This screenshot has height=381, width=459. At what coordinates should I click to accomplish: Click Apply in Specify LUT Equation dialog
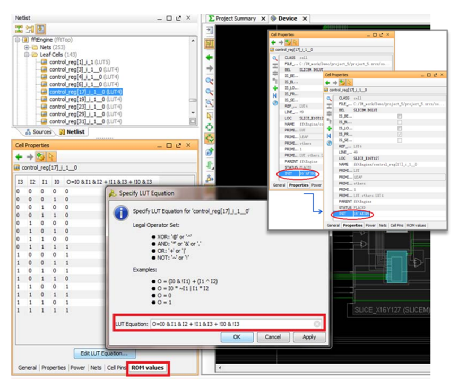309,337
